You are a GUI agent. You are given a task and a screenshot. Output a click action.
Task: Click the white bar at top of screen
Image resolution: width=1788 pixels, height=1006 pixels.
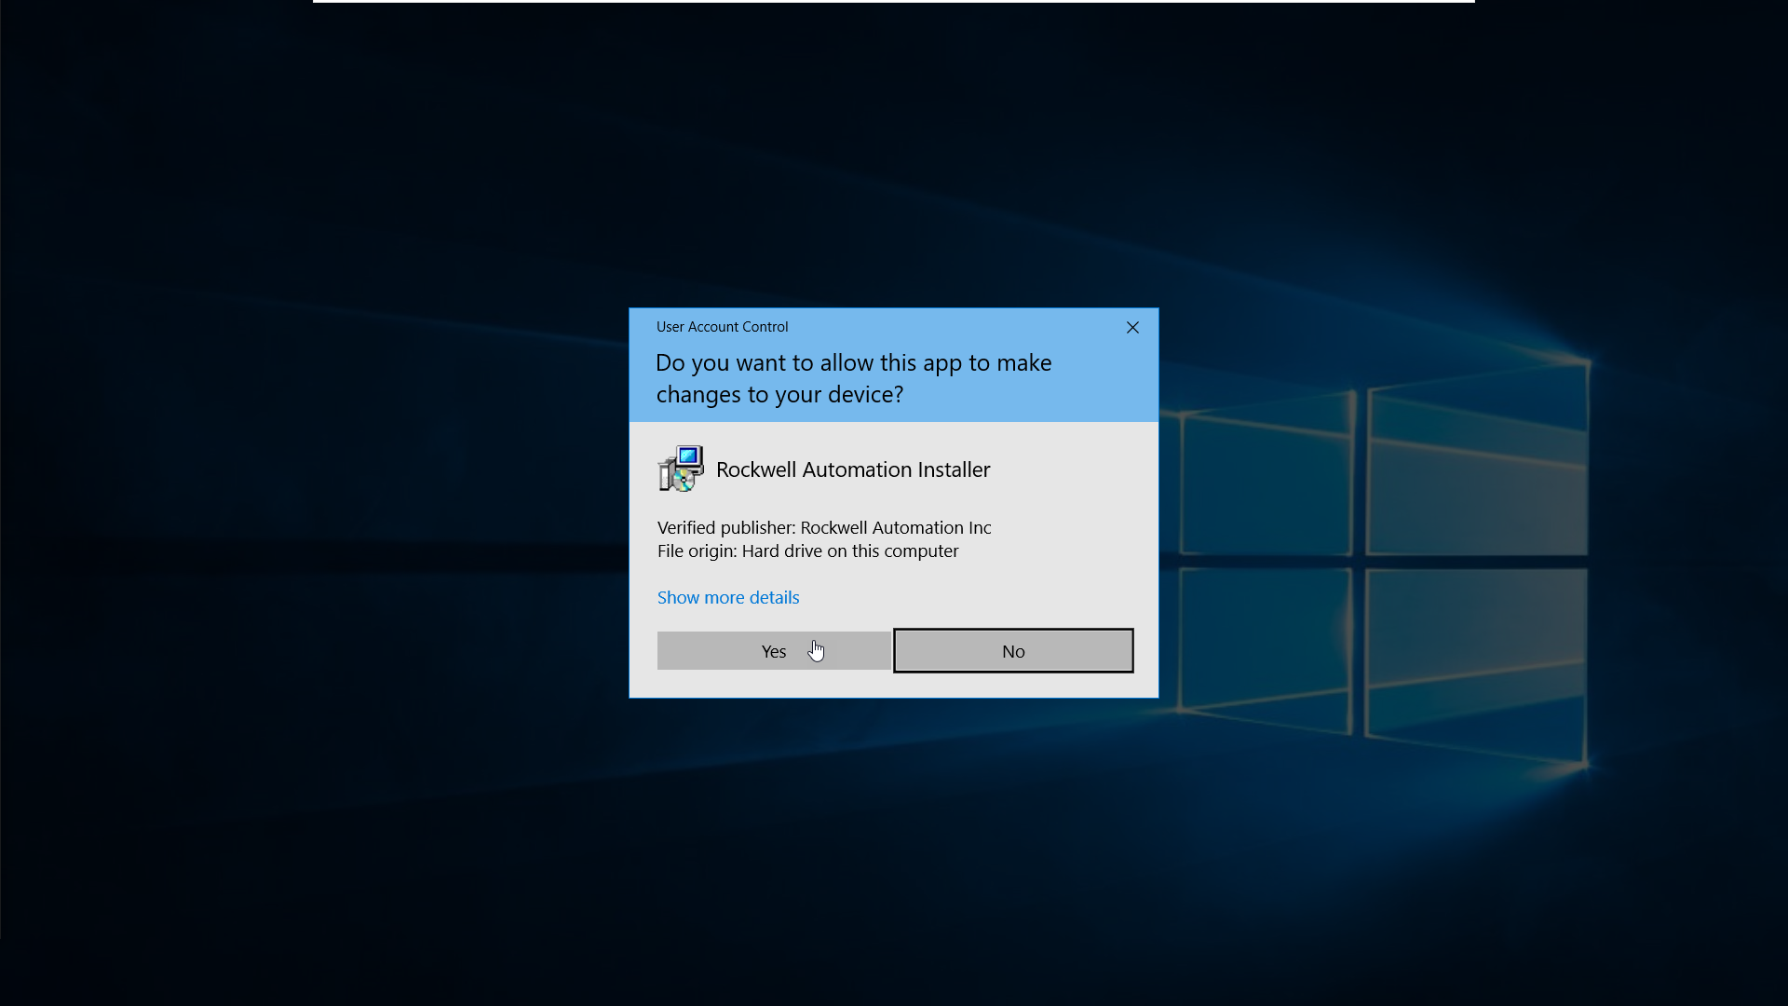click(x=893, y=1)
